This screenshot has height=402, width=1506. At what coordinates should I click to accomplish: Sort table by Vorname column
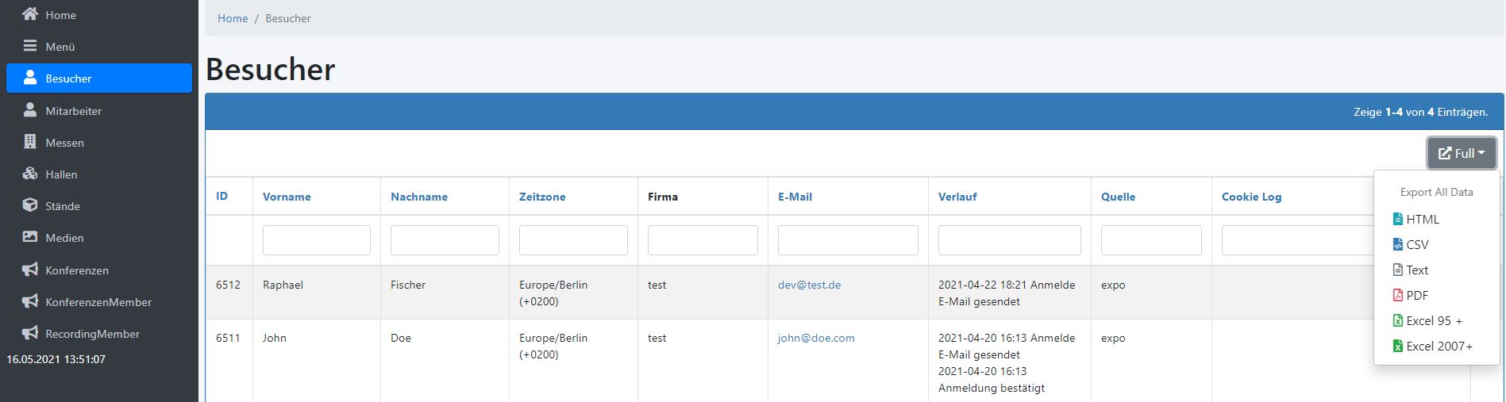(x=287, y=197)
